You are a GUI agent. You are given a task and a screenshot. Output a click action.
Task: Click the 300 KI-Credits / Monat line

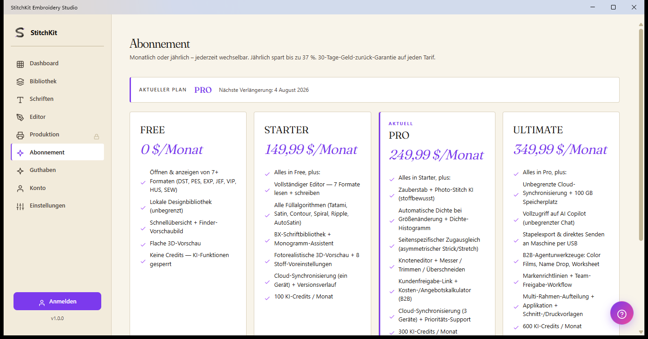427,332
